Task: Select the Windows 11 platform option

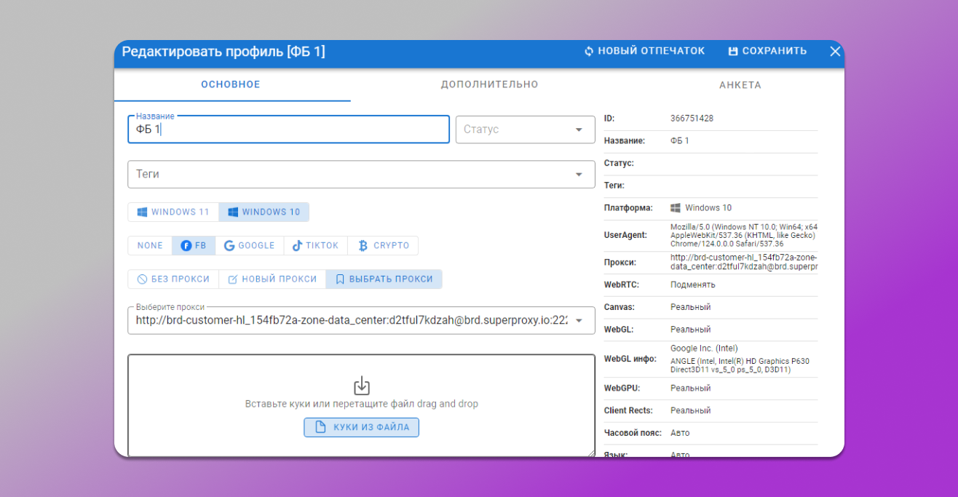Action: click(x=173, y=212)
